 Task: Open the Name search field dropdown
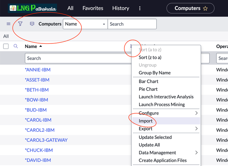85,24
